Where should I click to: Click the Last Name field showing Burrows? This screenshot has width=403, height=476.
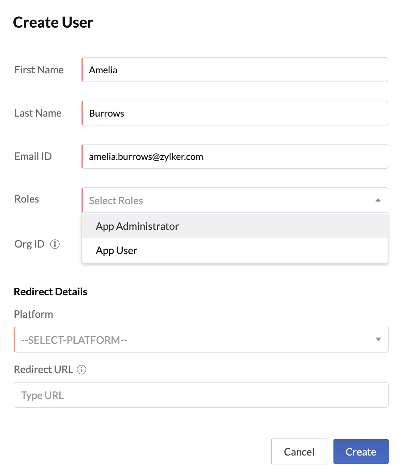(x=235, y=113)
